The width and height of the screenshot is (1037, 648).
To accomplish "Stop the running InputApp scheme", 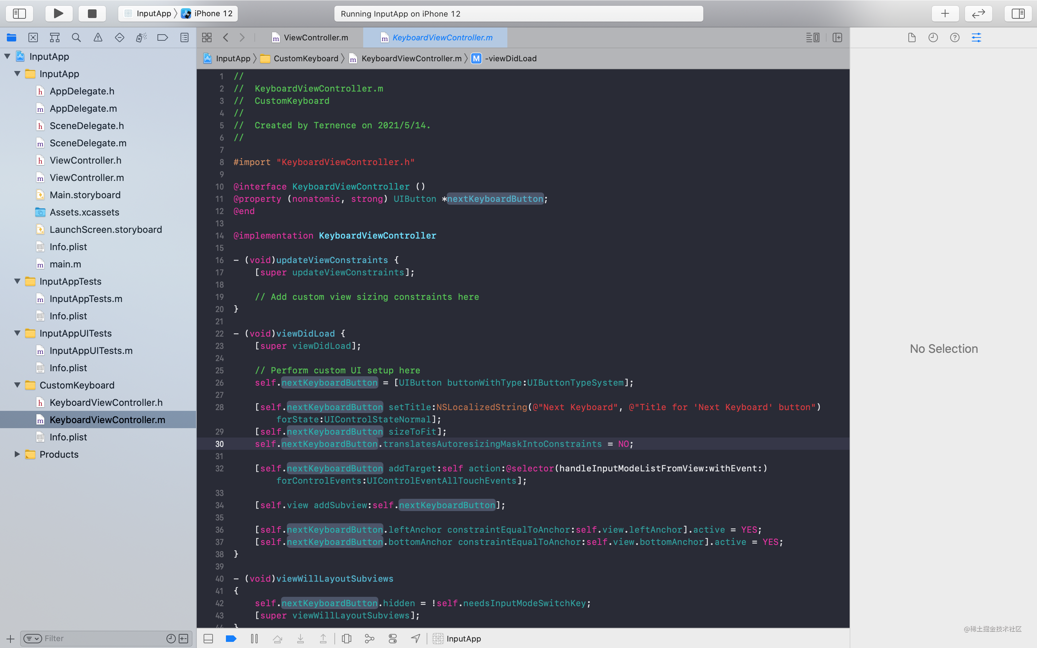I will (92, 13).
